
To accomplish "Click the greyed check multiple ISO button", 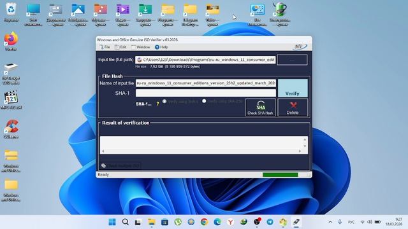I will click(120, 165).
